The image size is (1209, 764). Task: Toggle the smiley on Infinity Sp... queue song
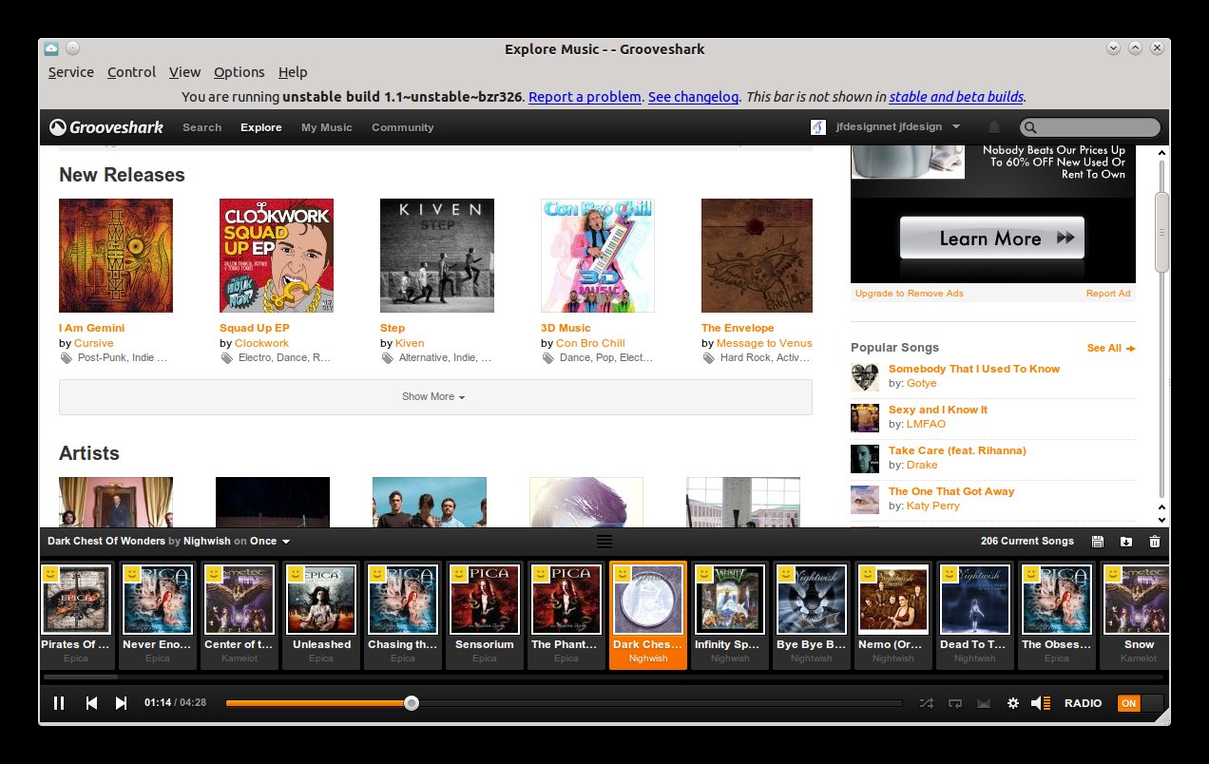704,574
